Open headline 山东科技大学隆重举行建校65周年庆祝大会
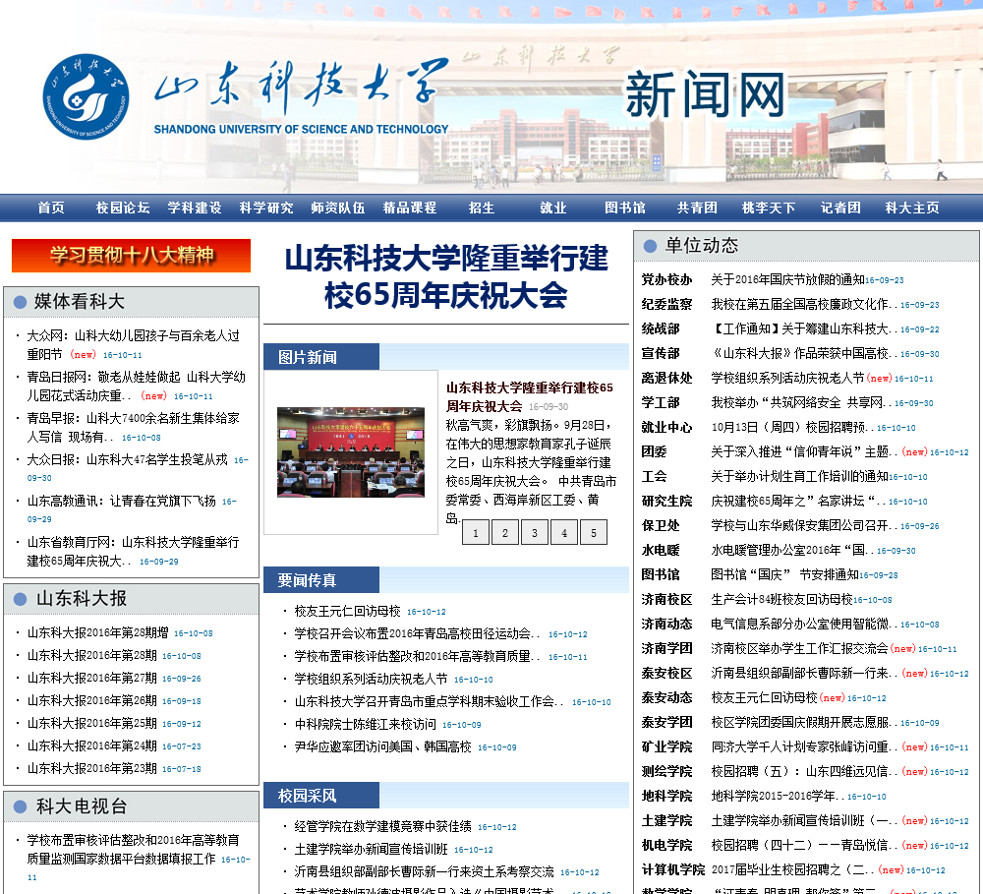 (x=446, y=276)
